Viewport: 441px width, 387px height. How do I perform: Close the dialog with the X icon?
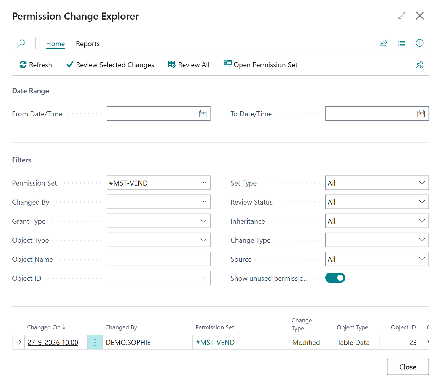tap(420, 16)
